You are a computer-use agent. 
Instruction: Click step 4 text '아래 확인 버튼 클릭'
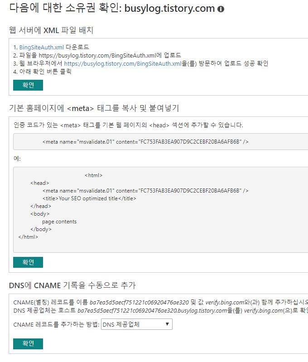[45, 72]
